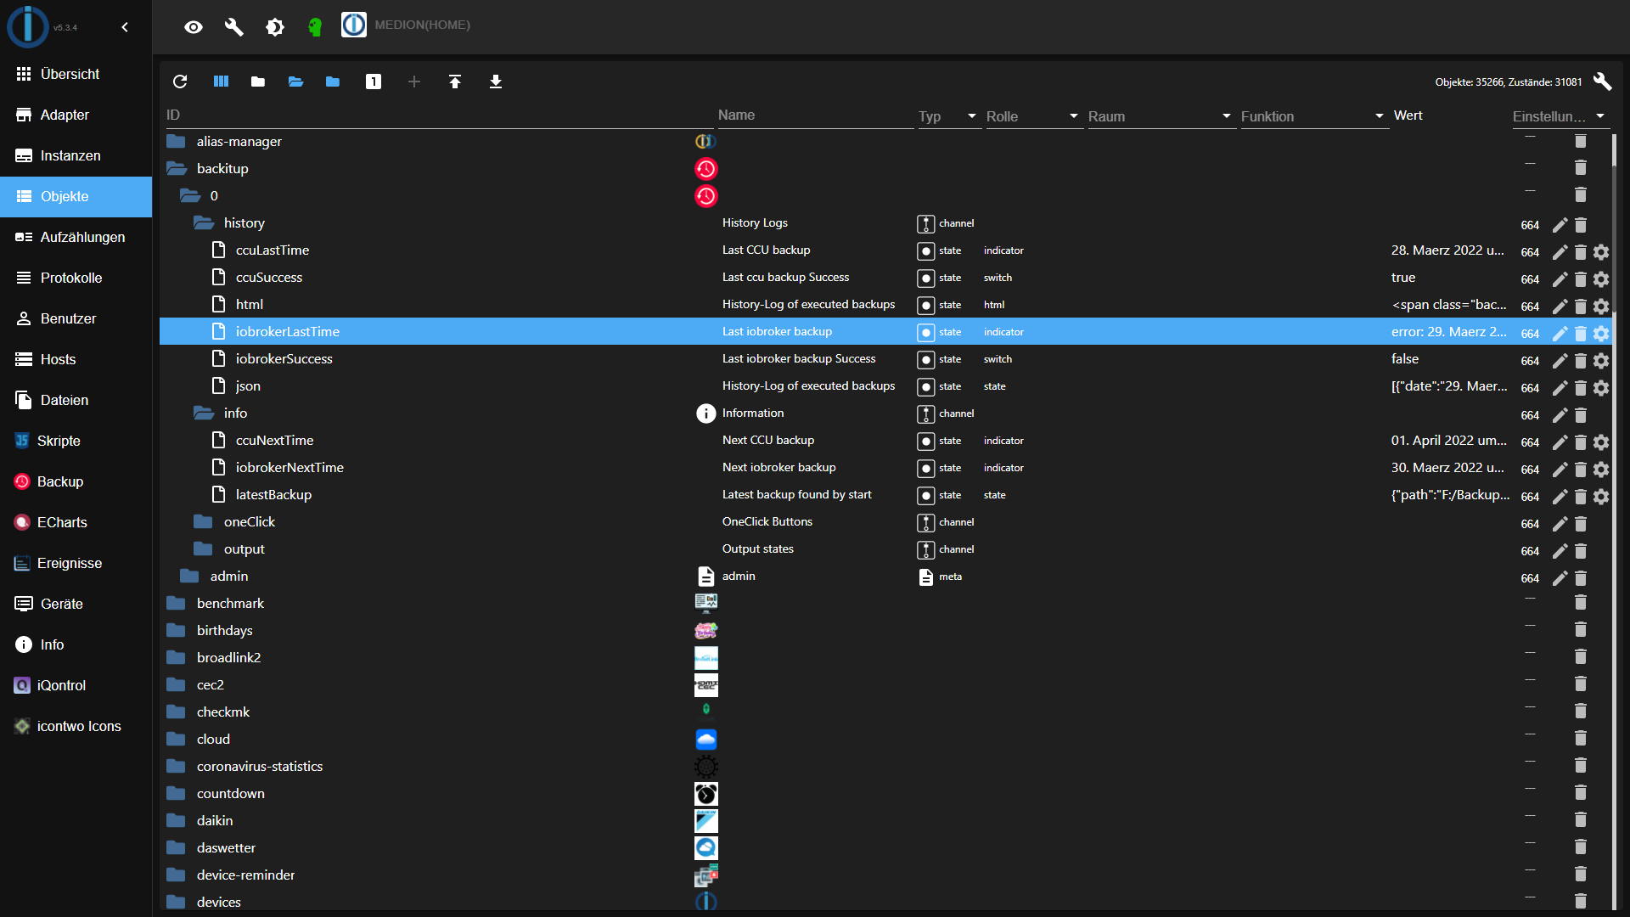The width and height of the screenshot is (1630, 917).
Task: Open Ereignisse page
Action: [x=76, y=563]
